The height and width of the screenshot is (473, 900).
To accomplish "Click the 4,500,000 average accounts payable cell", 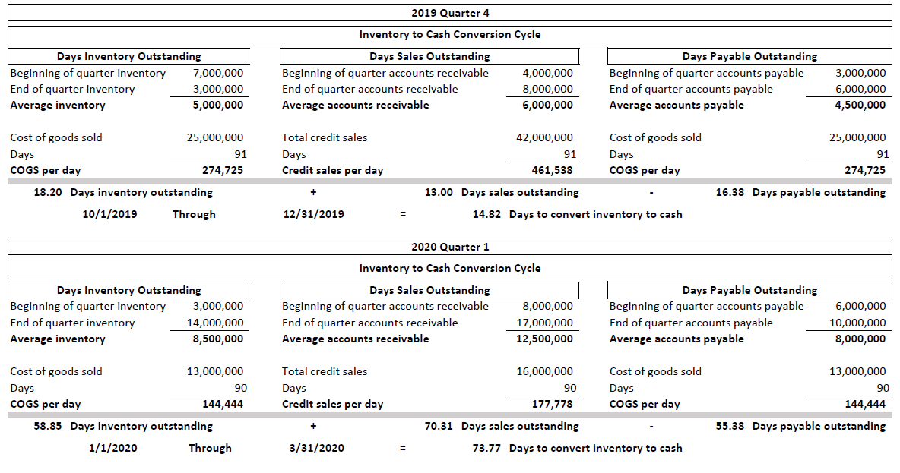I will coord(860,105).
